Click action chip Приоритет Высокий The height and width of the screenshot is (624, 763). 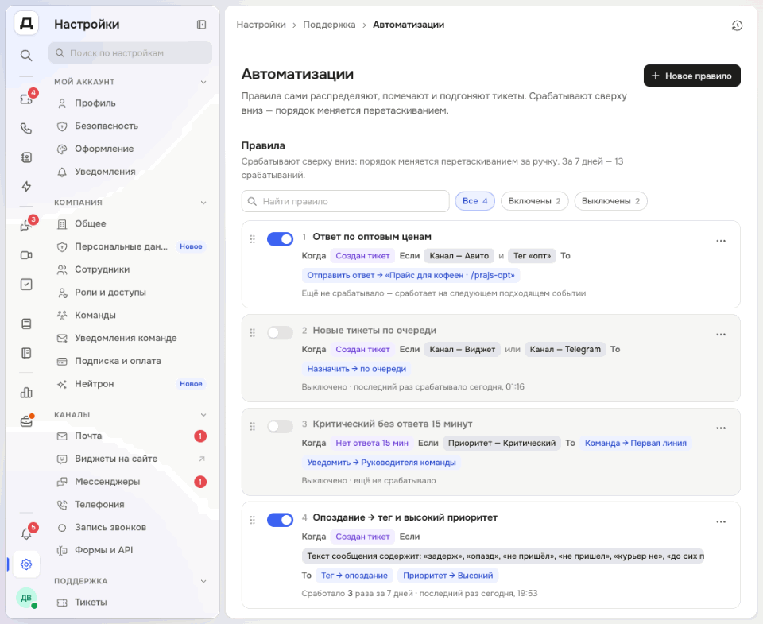[447, 576]
